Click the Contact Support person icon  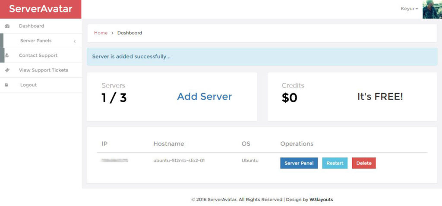pyautogui.click(x=7, y=56)
